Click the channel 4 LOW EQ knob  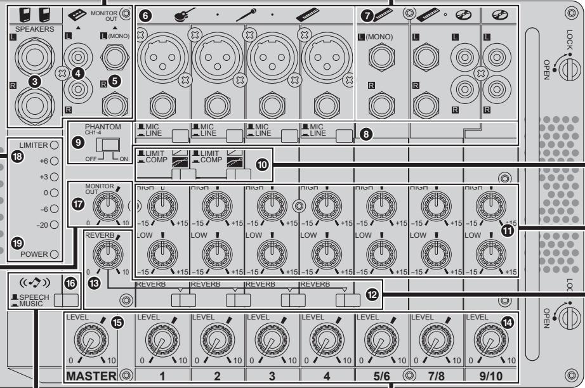327,254
